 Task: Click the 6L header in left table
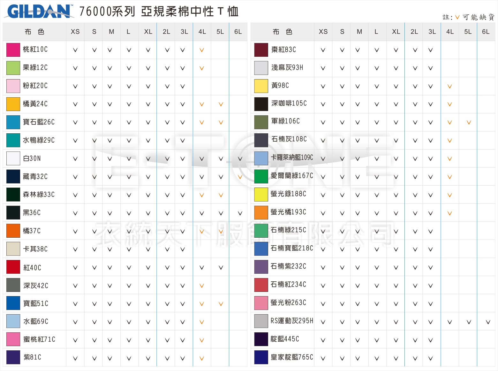point(238,32)
